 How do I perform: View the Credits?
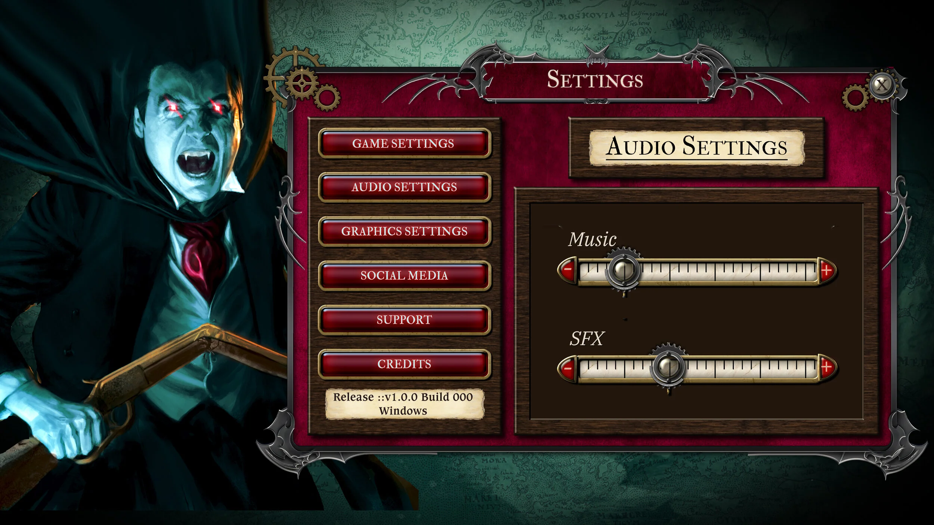(404, 364)
